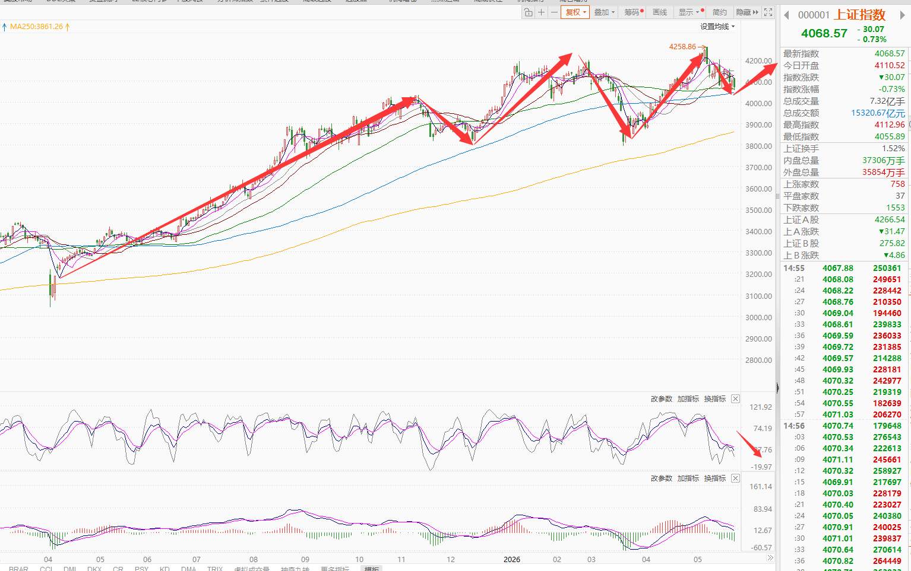Click 加指标 in the upper indicator panel
911x571 pixels.
(x=688, y=399)
